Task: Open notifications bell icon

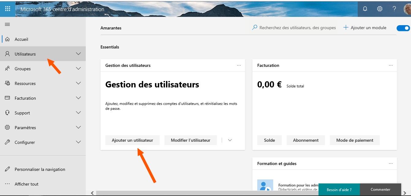Action: pos(365,9)
